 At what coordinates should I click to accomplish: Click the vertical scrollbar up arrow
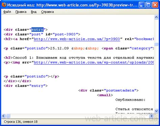point(156,17)
